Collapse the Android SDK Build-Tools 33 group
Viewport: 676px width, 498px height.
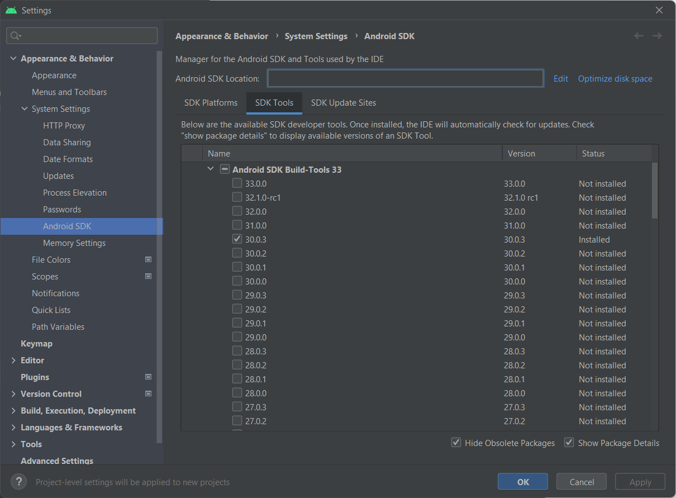(x=211, y=169)
